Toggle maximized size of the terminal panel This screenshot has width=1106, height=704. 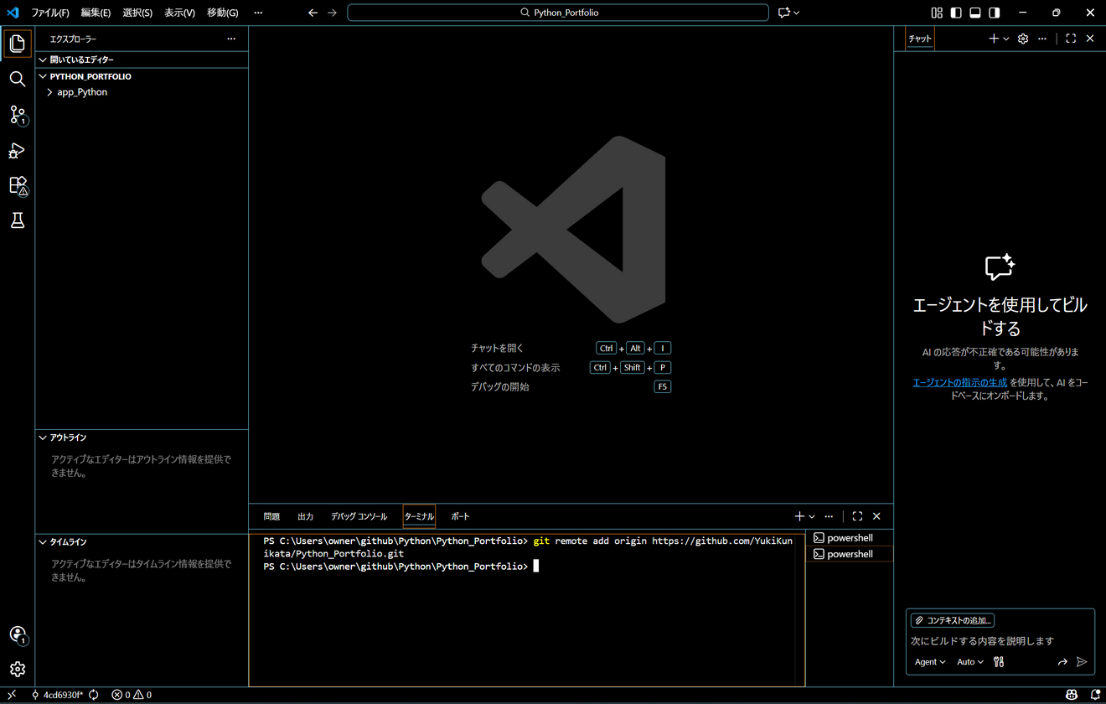(x=857, y=516)
